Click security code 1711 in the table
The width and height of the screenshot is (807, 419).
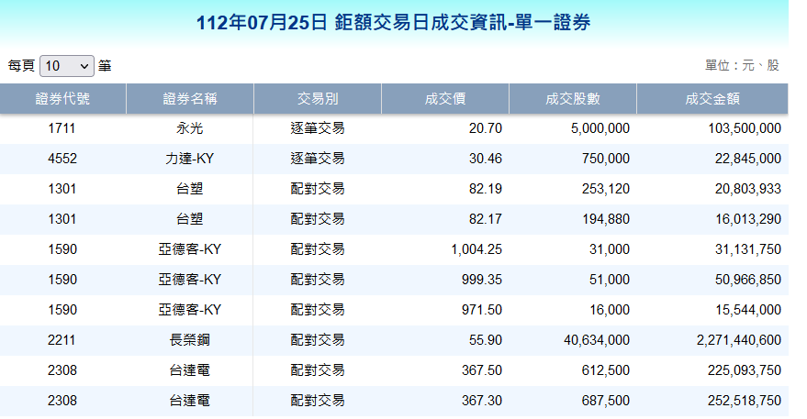(62, 128)
